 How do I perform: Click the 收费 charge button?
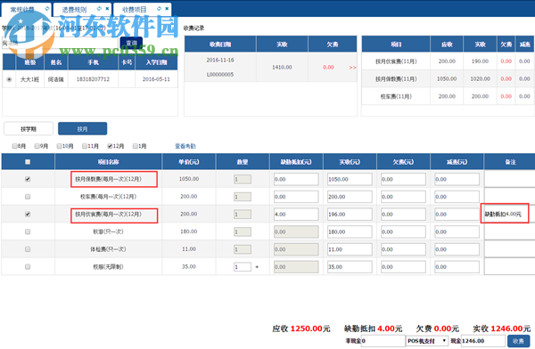(518, 341)
